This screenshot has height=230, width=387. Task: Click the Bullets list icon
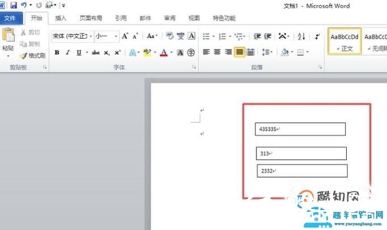[207, 36]
